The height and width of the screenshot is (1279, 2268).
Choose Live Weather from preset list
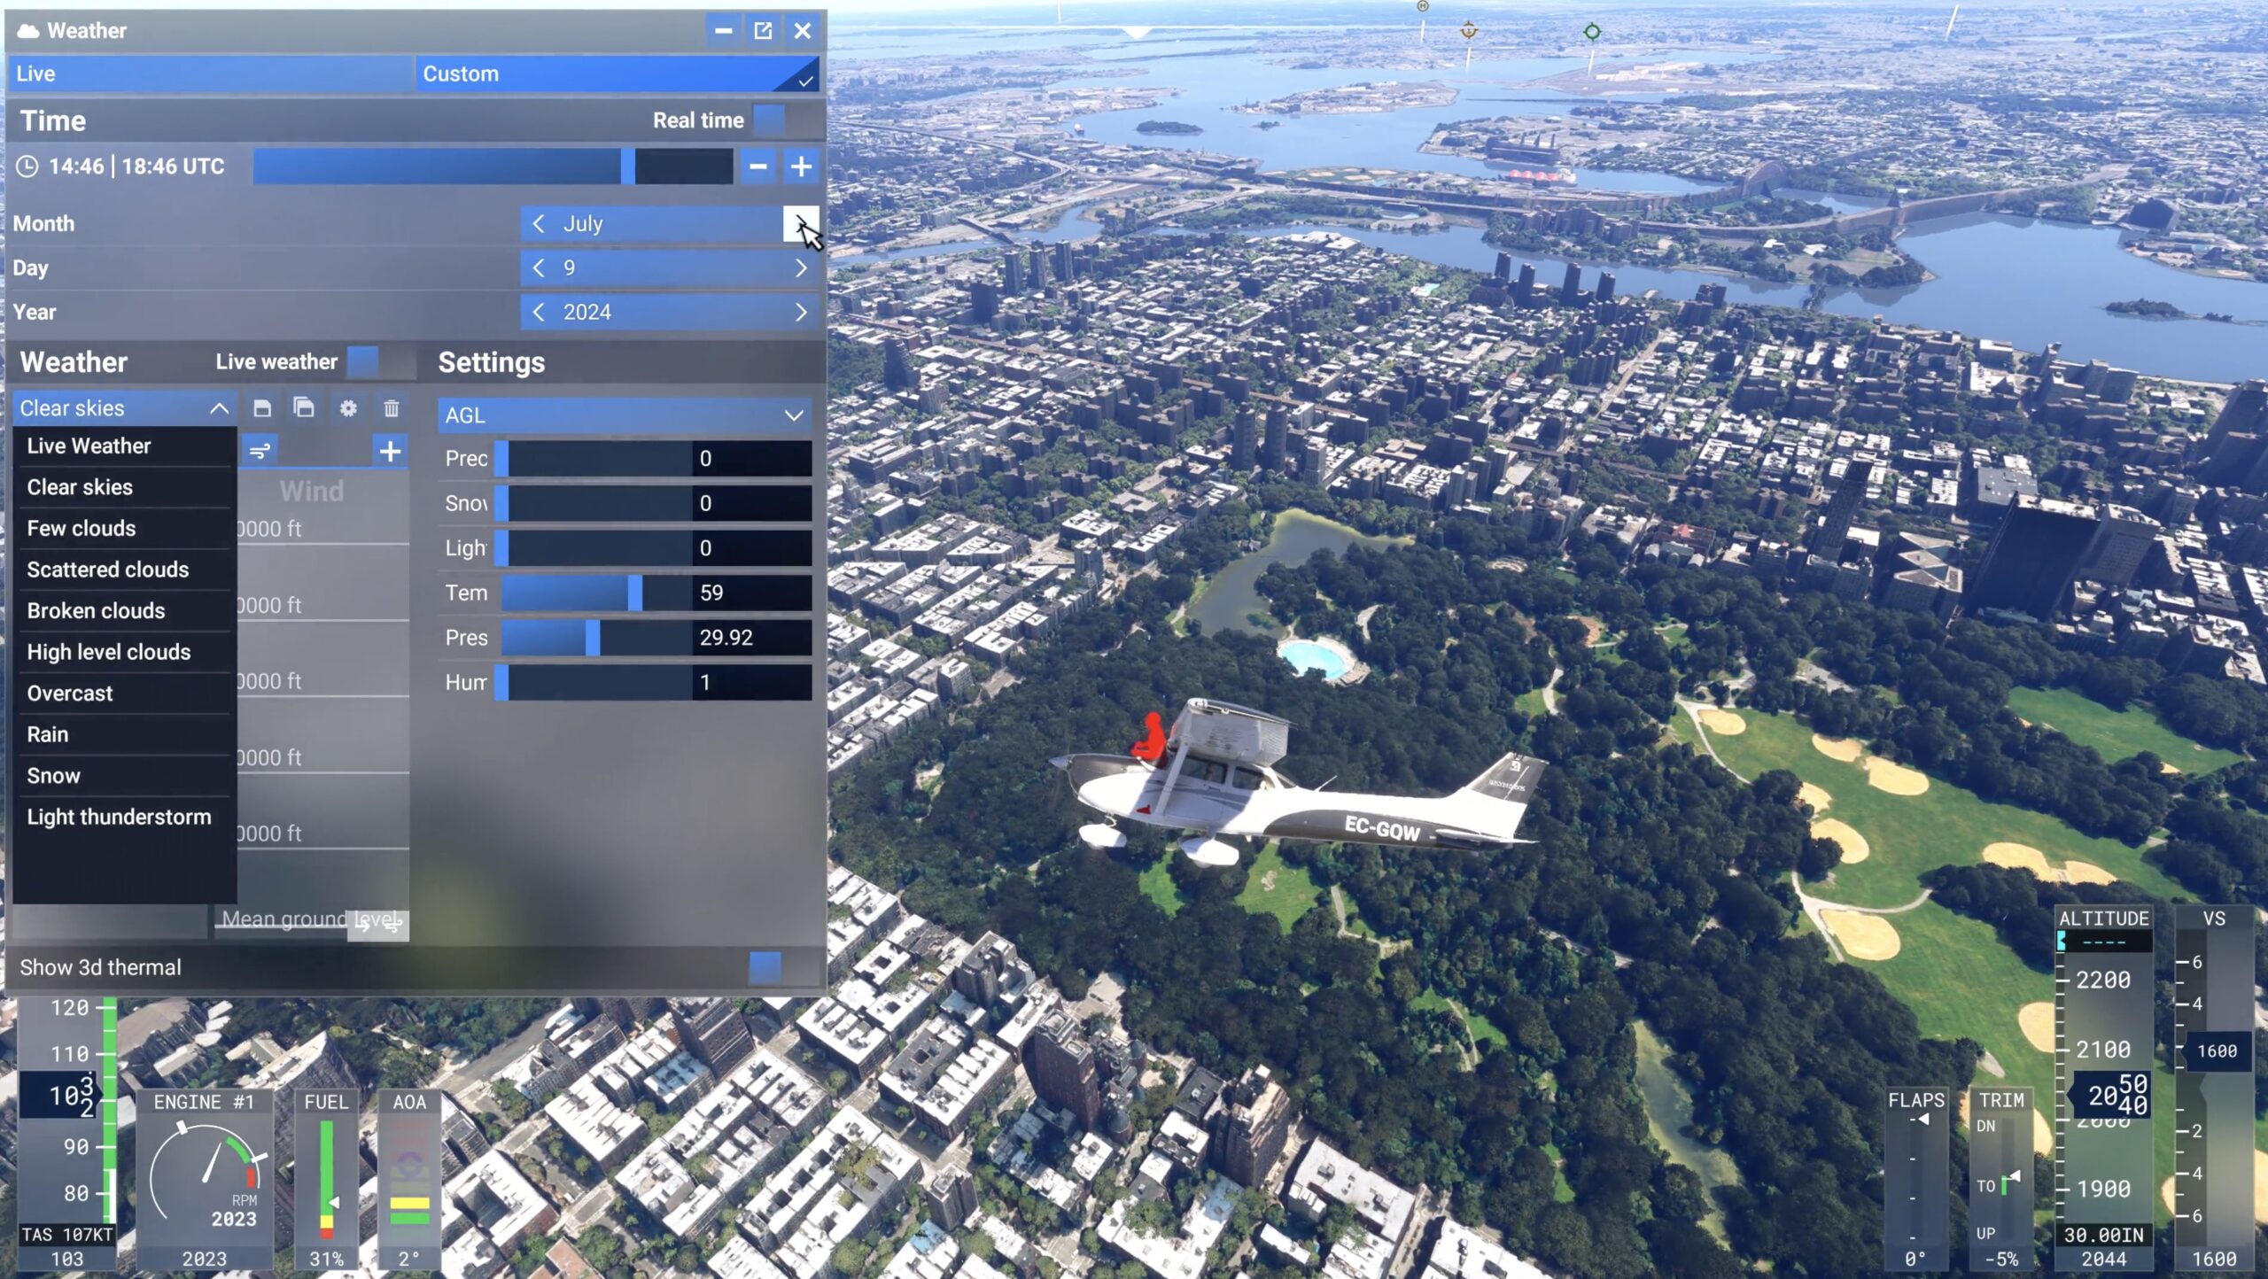[x=125, y=446]
